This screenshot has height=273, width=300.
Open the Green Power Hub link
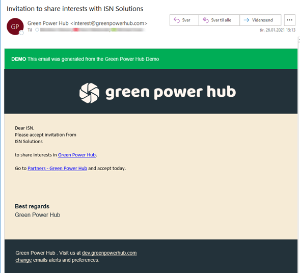click(77, 155)
